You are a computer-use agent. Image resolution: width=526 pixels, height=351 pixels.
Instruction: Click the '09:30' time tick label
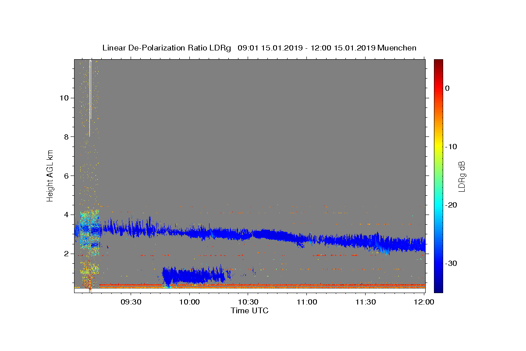131,302
